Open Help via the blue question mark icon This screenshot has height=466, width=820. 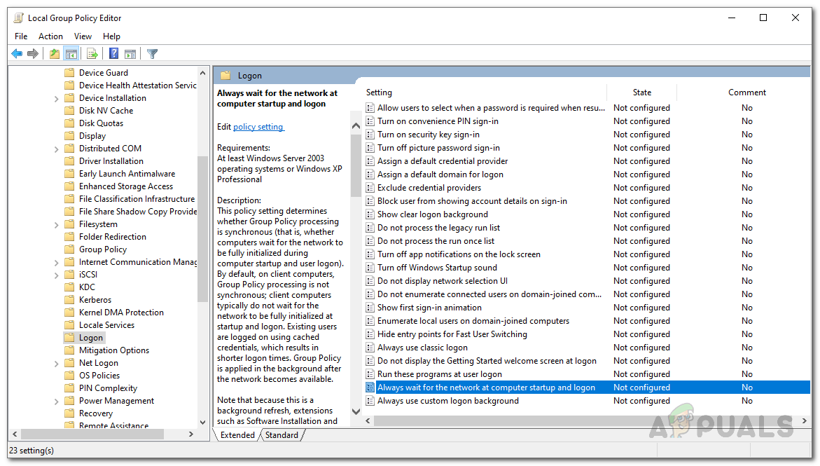tap(113, 54)
